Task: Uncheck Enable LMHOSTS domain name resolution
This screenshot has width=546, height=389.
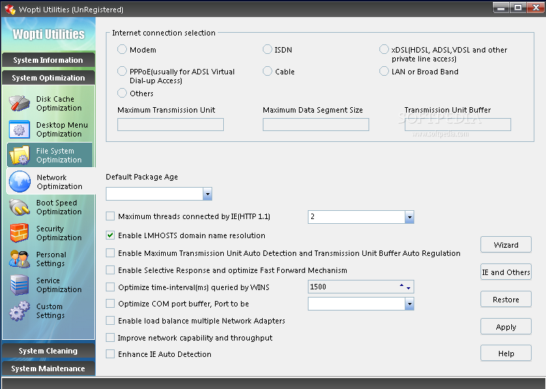Action: point(110,235)
